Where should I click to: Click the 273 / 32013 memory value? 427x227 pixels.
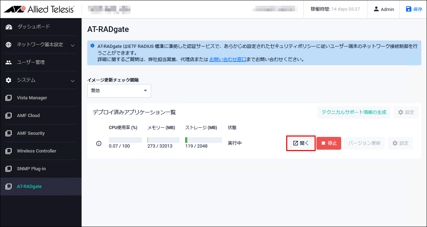tap(160, 146)
